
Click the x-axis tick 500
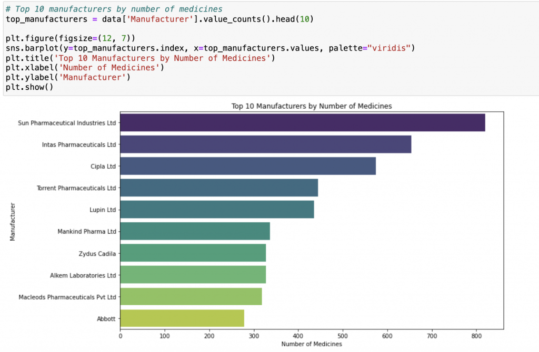[343, 336]
